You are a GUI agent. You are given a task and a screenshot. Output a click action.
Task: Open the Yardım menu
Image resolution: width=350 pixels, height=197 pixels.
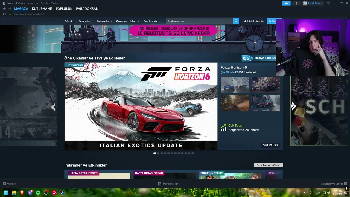click(55, 3)
